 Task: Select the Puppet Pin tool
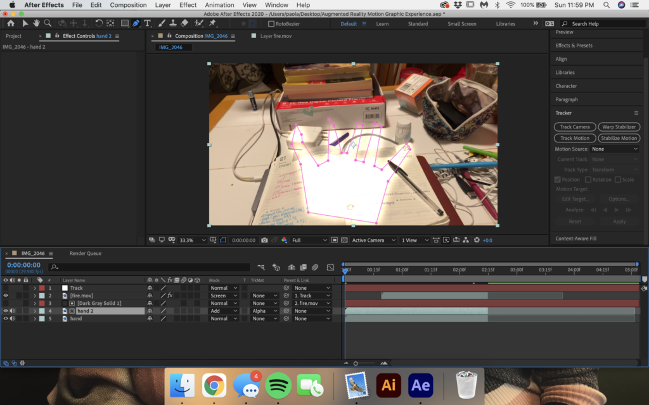(x=212, y=23)
